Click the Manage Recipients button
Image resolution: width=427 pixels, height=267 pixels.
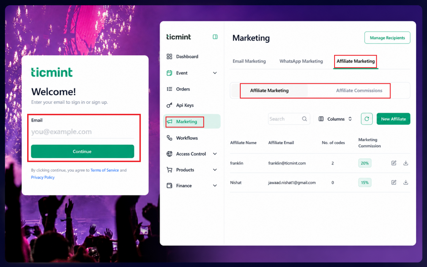pyautogui.click(x=387, y=38)
